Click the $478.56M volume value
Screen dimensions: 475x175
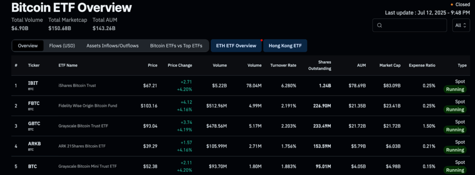(217, 126)
